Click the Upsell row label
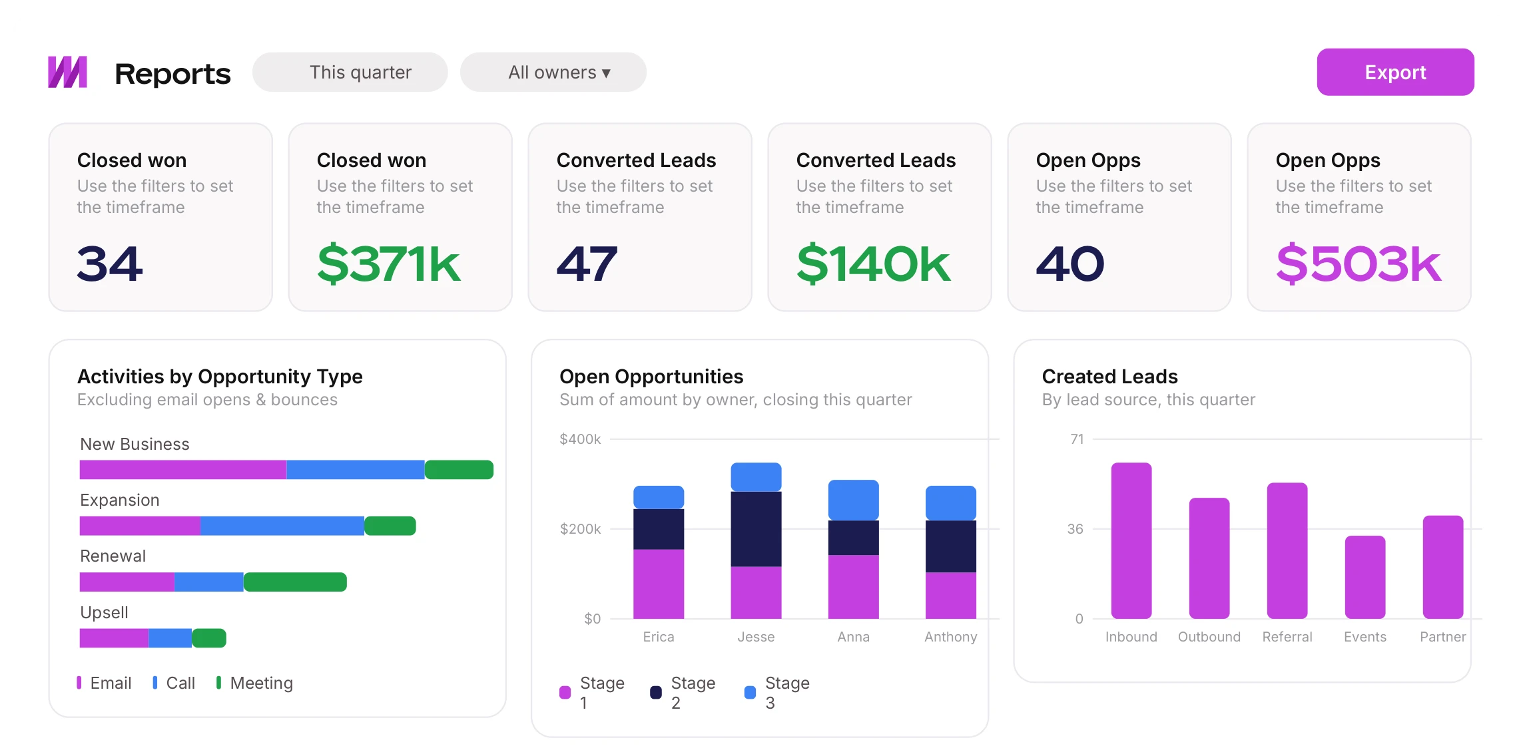The height and width of the screenshot is (746, 1523). 104,612
